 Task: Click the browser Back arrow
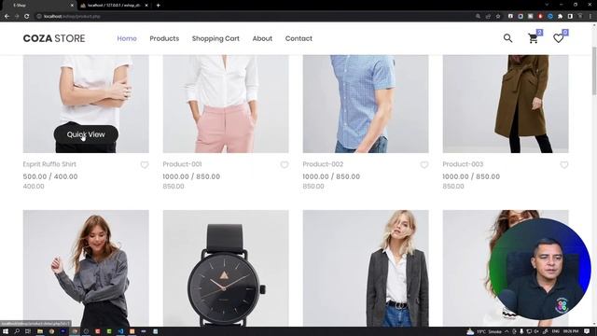(7, 17)
